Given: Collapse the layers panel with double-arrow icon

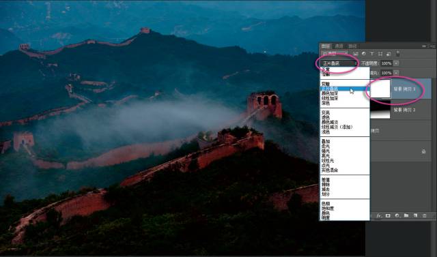Looking at the screenshot, I should click(424, 46).
